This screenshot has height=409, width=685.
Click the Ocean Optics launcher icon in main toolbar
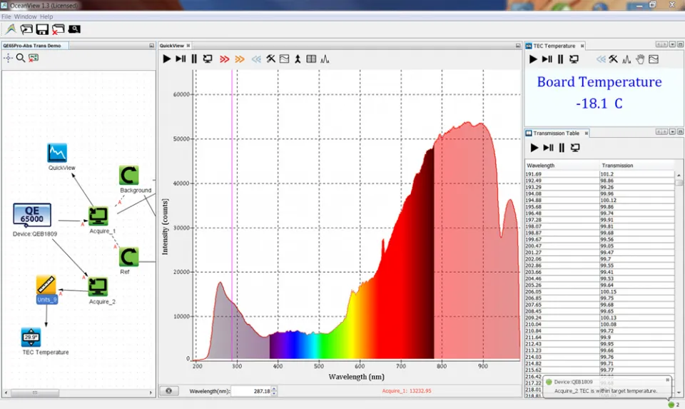click(x=11, y=29)
